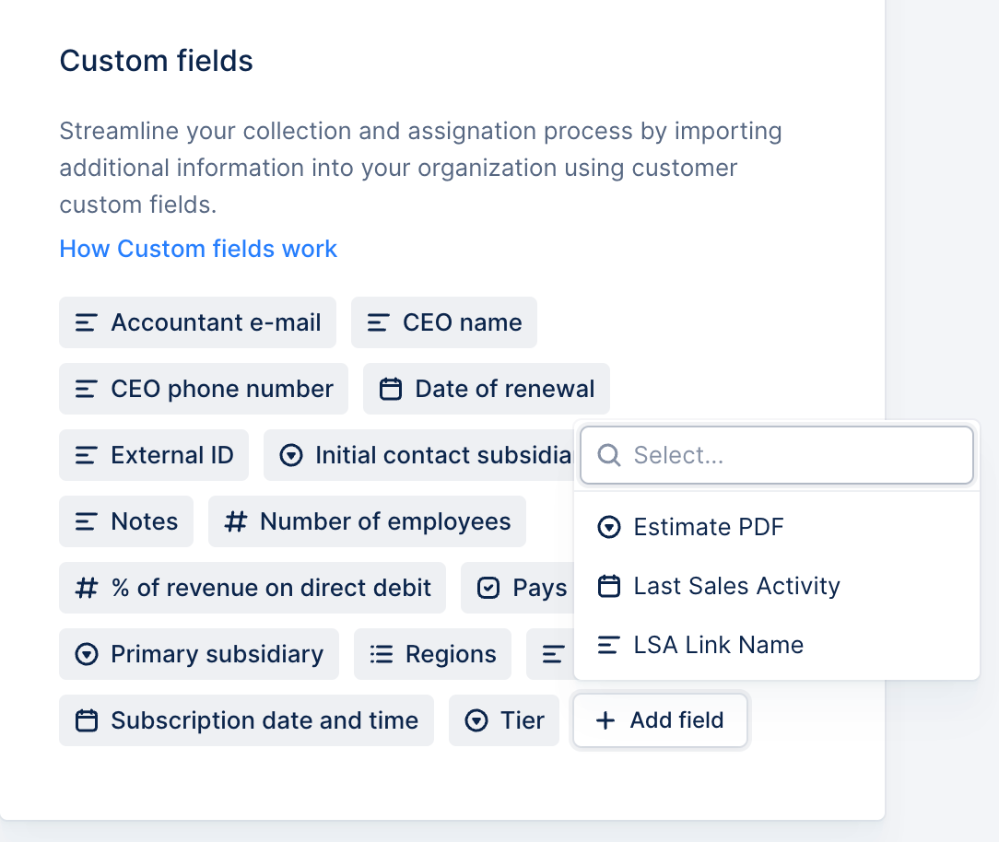The image size is (999, 842).
Task: Click the text icon on Accountant e-mail chip
Action: click(86, 323)
